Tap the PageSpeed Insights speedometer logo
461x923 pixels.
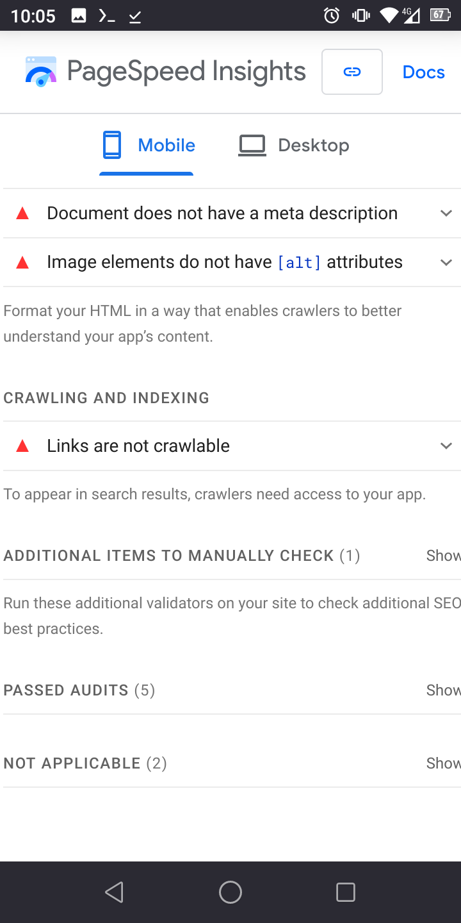point(41,72)
